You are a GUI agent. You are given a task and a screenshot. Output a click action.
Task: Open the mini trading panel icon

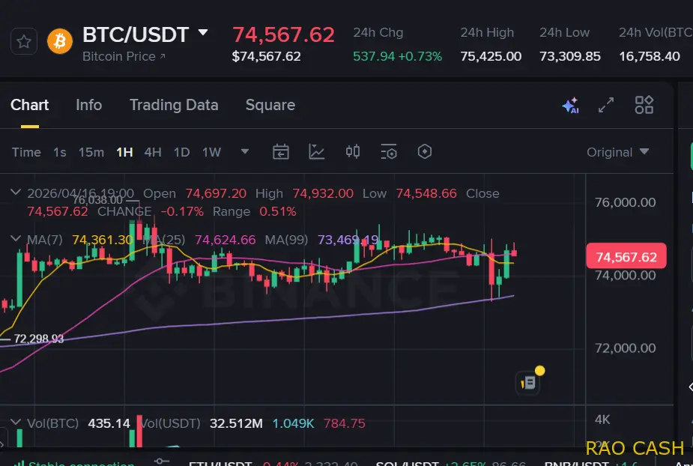click(527, 381)
